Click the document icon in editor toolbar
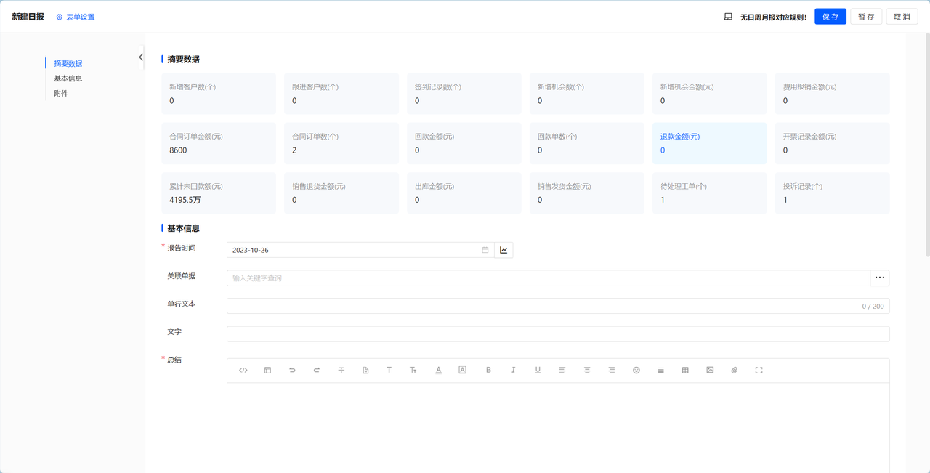Screen dimensions: 930x473 point(365,371)
